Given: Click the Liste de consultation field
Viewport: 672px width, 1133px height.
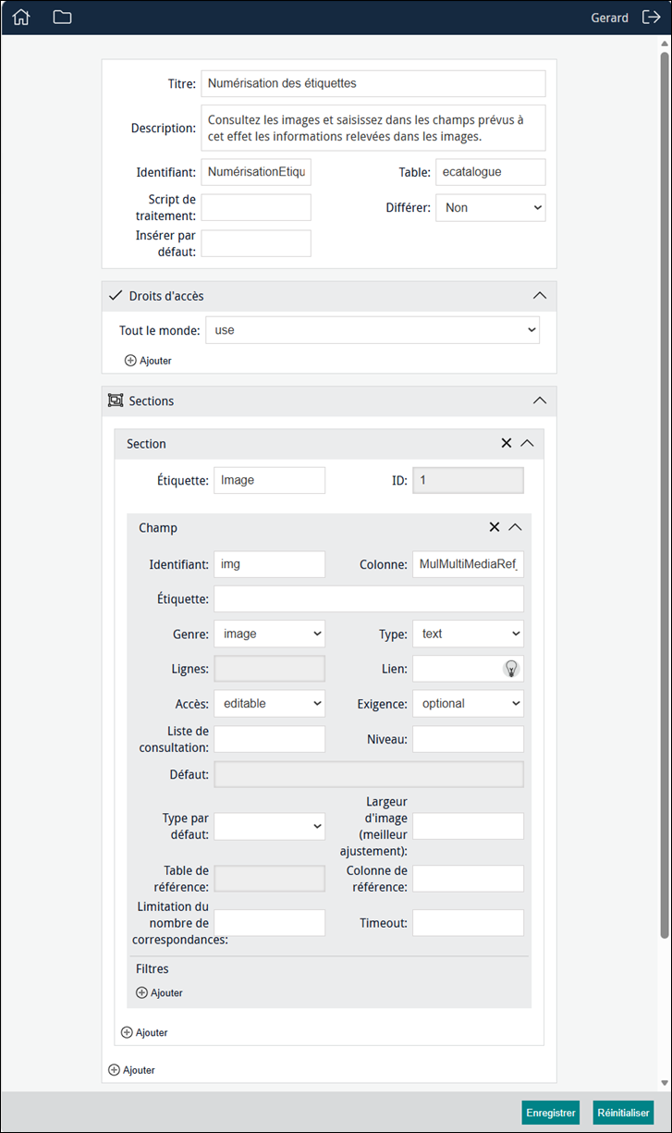Looking at the screenshot, I should (269, 739).
